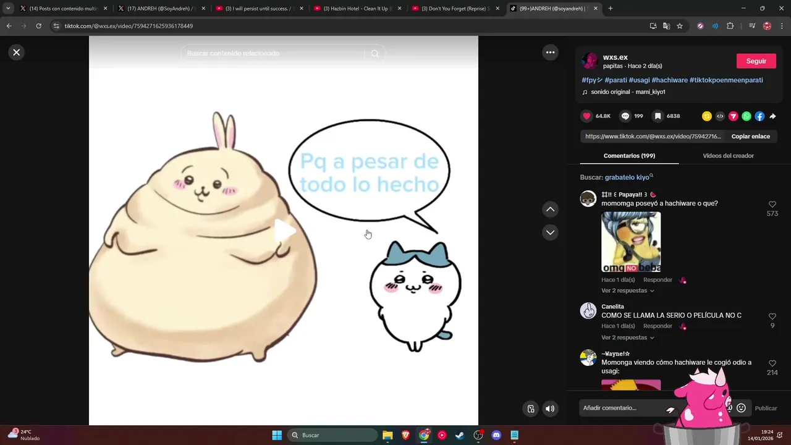Viewport: 791px width, 445px height.
Task: Switch to the Videos del creador tab
Action: [x=728, y=156]
